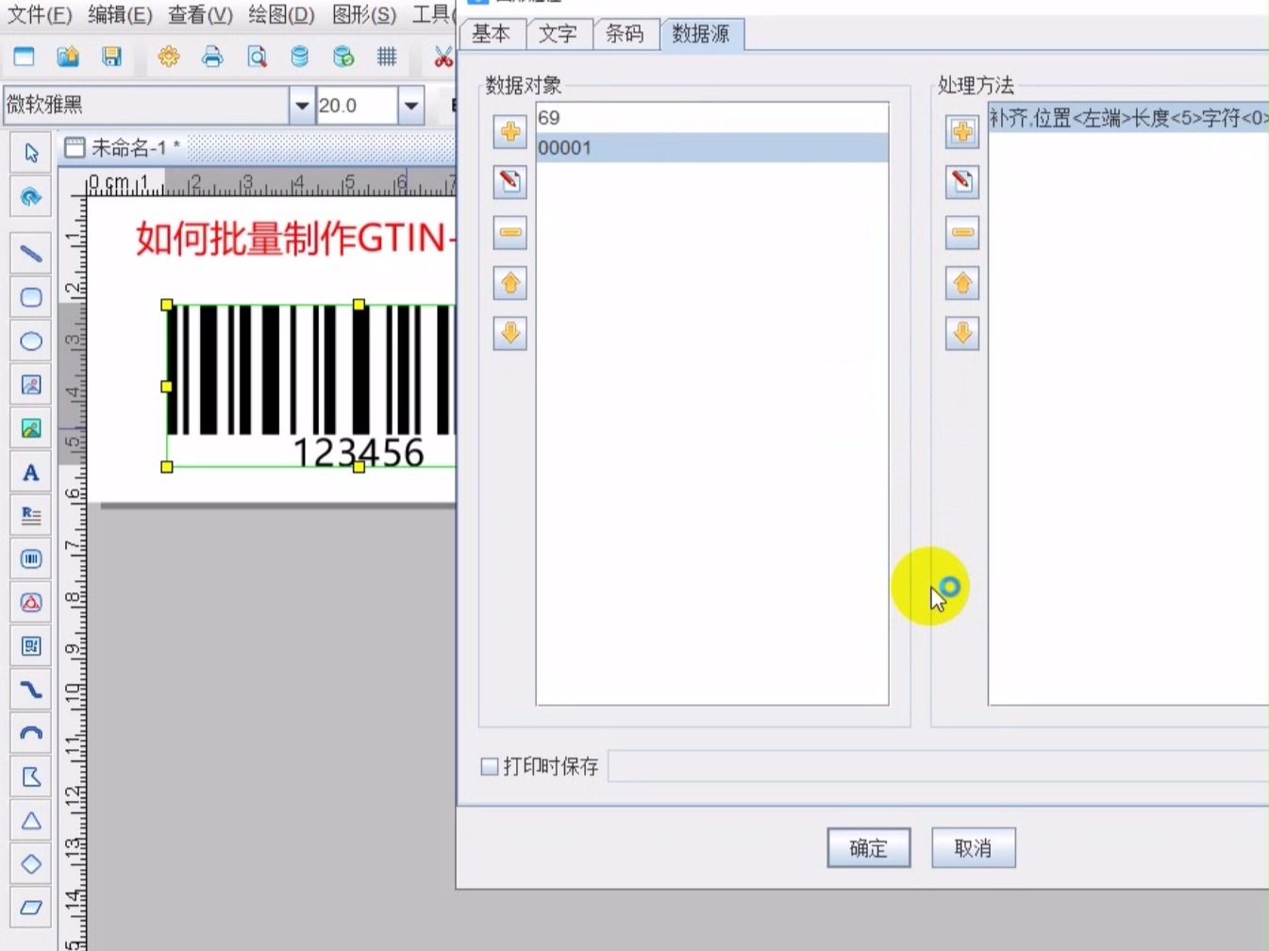Choose the arrow selection tool

31,153
